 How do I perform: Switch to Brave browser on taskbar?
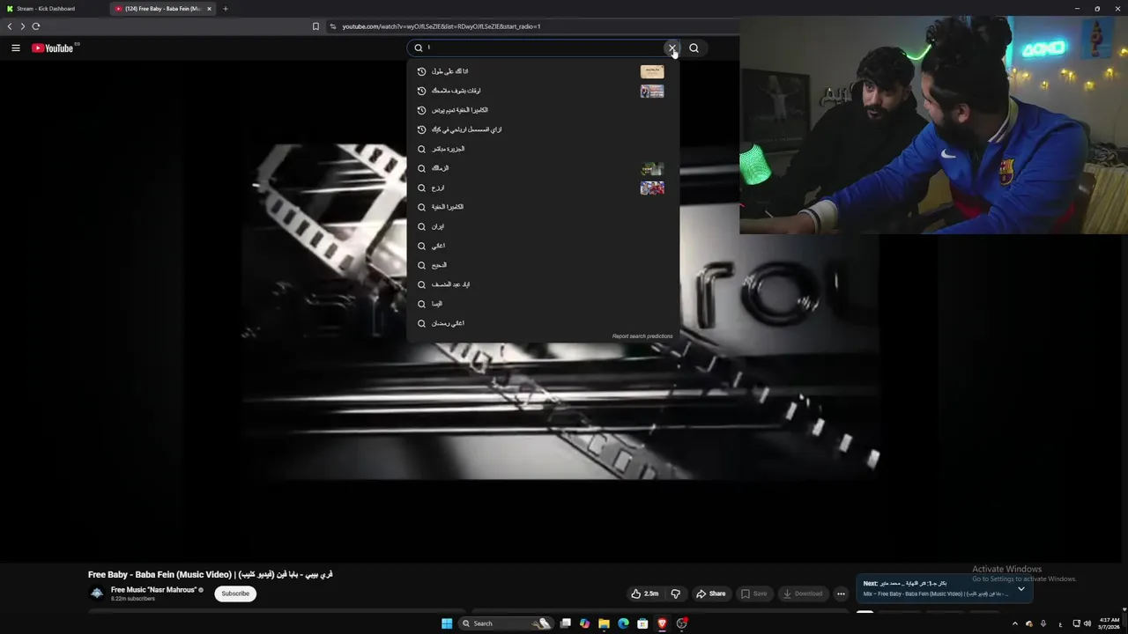[662, 623]
